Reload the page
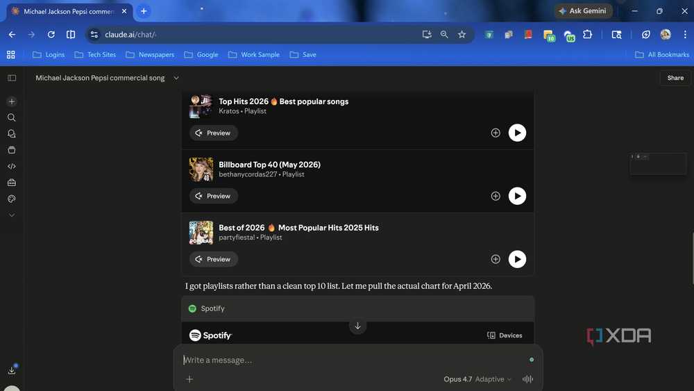The height and width of the screenshot is (391, 694). point(51,35)
